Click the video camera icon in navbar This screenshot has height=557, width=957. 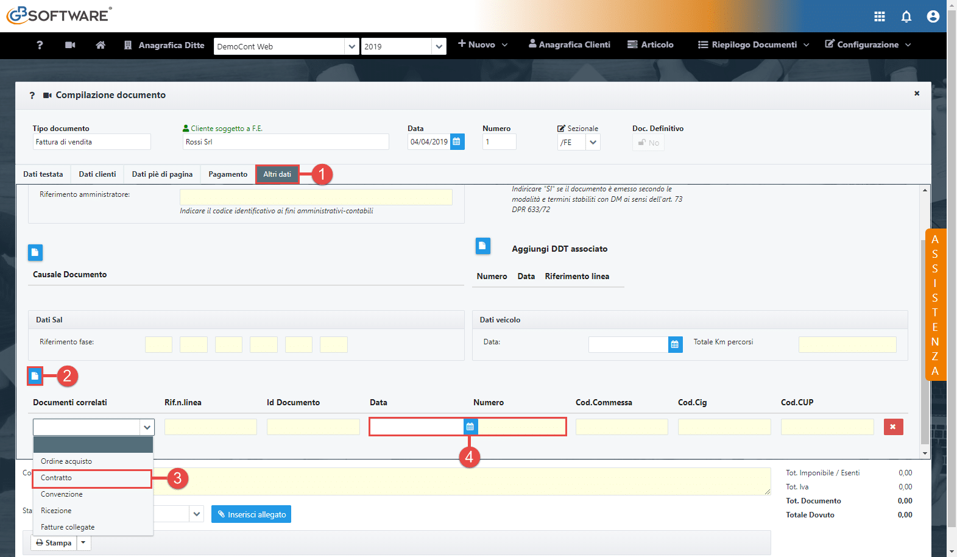point(70,45)
